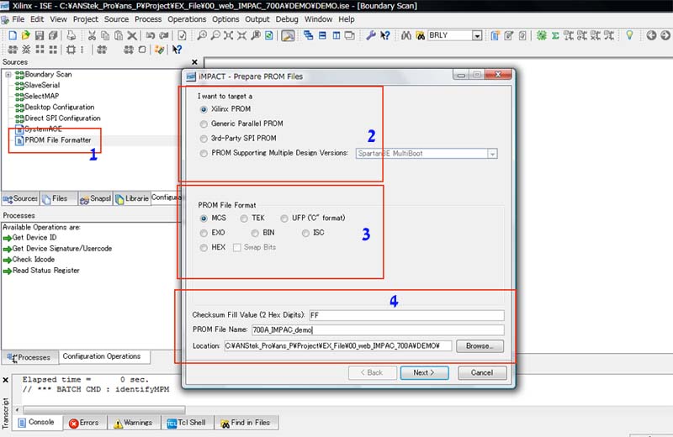The image size is (673, 437).
Task: Click the wrench settings toolbar icon
Action: coord(371,35)
